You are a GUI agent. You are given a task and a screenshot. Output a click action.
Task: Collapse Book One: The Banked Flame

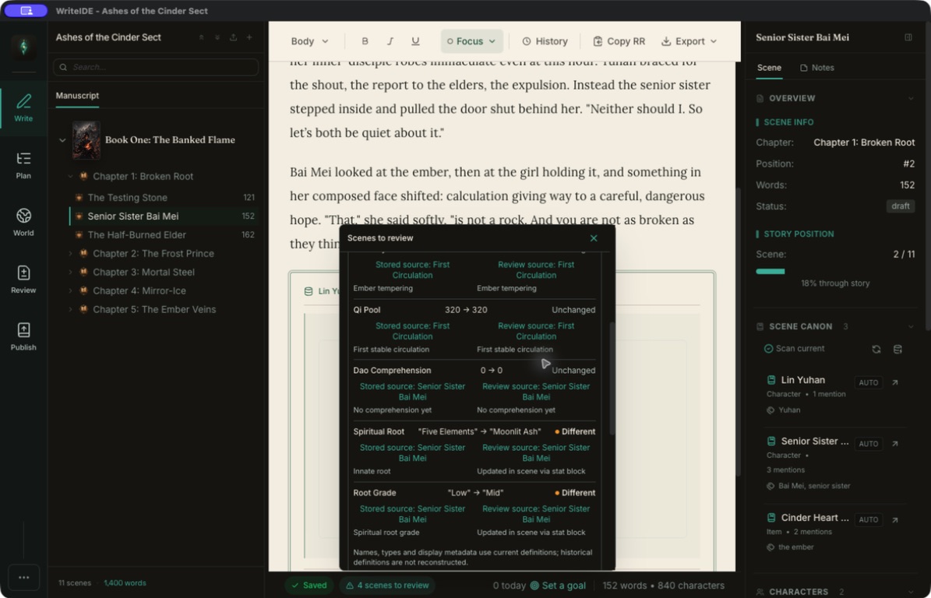[62, 140]
